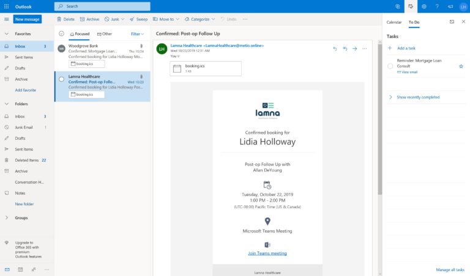Switch to the Focused tab

pyautogui.click(x=80, y=34)
